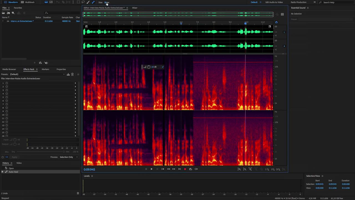355x200 pixels.
Task: Toggle left channel L enable button
Action: [x=284, y=32]
